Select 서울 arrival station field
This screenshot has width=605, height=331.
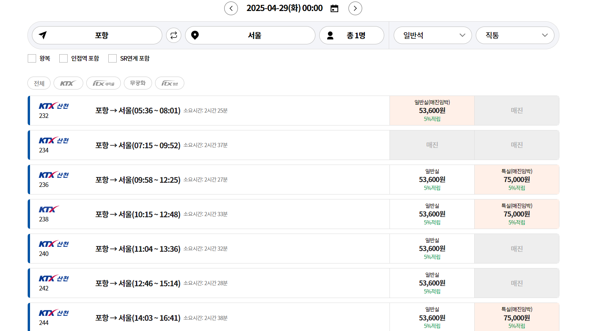pyautogui.click(x=250, y=35)
